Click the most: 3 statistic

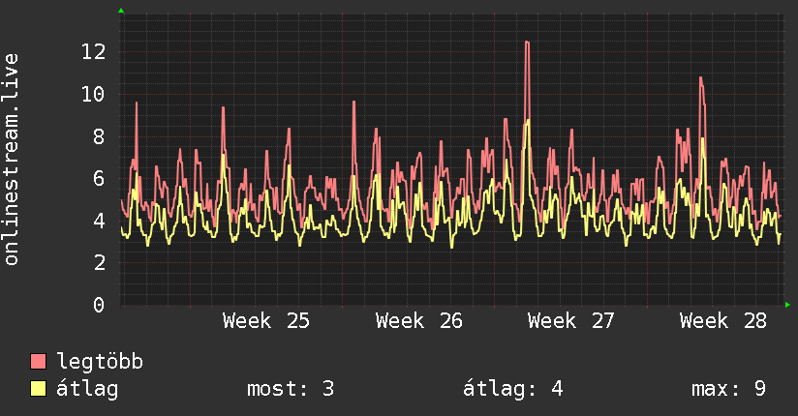(x=291, y=389)
